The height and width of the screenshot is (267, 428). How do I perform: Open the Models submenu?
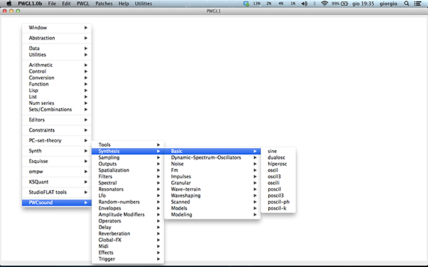213,208
